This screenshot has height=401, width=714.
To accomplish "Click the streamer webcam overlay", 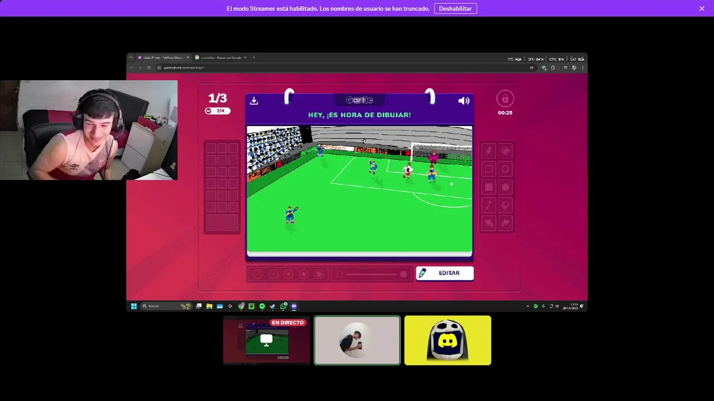I will tap(89, 130).
